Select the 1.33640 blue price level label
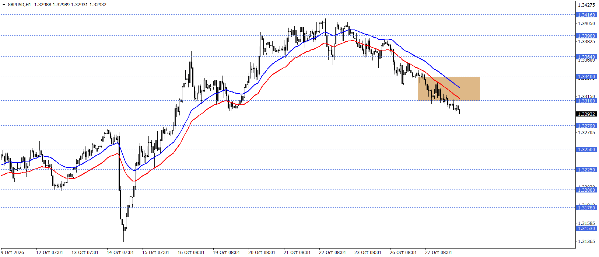Image resolution: width=599 pixels, height=257 pixels. click(586, 57)
